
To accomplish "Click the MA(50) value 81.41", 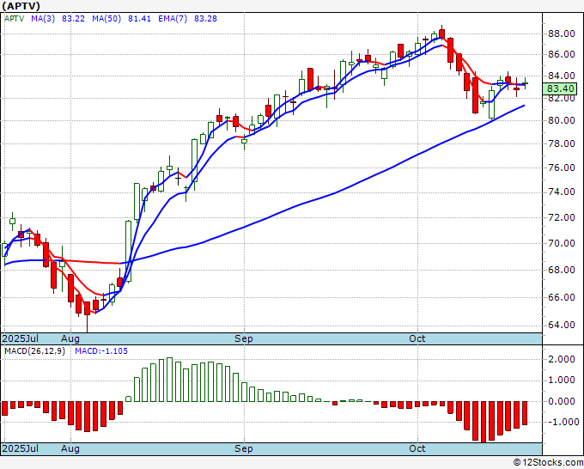I will (139, 19).
